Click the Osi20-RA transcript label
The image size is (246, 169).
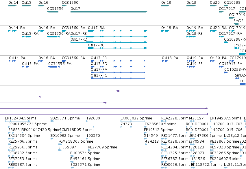click(x=218, y=28)
